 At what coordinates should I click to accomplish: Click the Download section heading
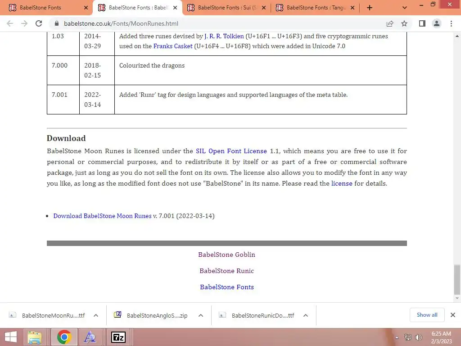click(x=66, y=138)
